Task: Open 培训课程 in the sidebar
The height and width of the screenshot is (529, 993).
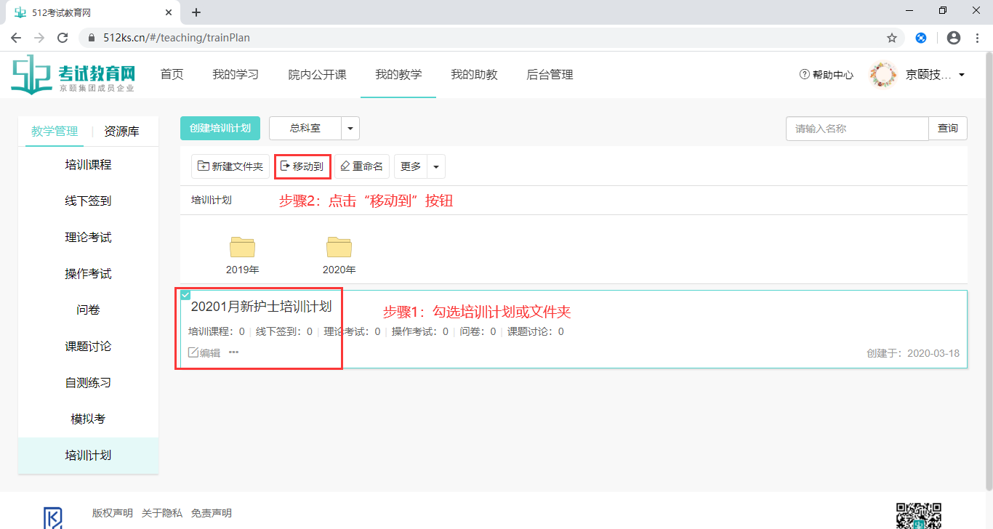Action: (88, 165)
